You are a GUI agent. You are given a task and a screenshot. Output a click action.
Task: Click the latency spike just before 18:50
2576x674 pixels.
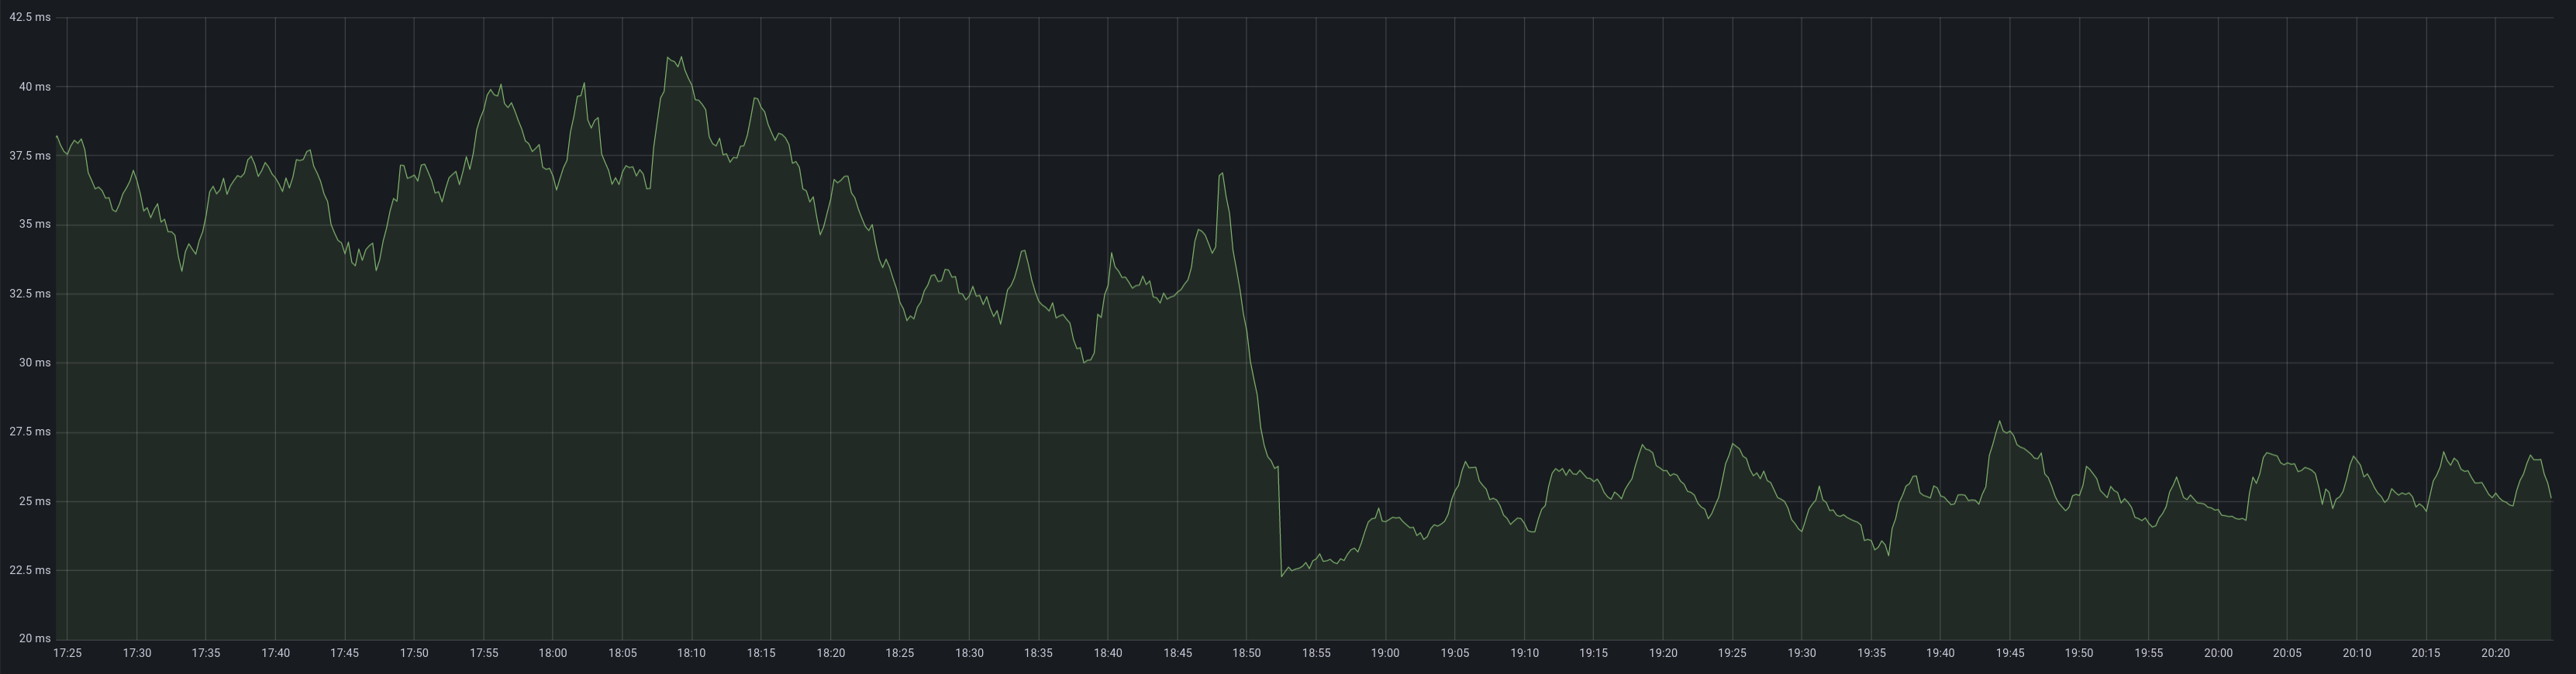click(x=1222, y=173)
